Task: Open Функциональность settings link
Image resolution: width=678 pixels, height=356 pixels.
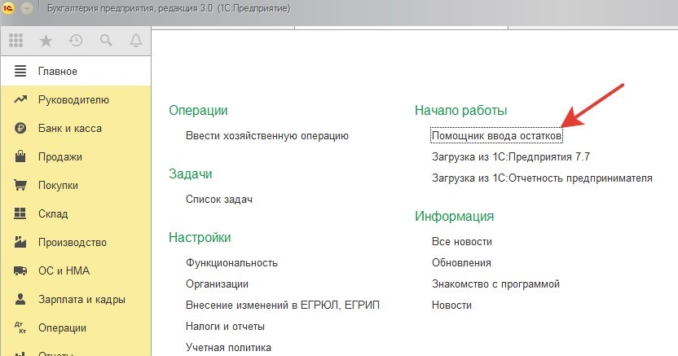Action: pyautogui.click(x=231, y=262)
